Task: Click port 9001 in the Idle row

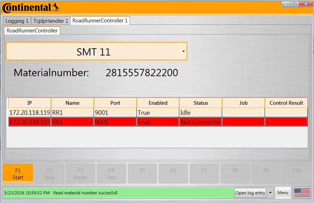Action: 115,113
